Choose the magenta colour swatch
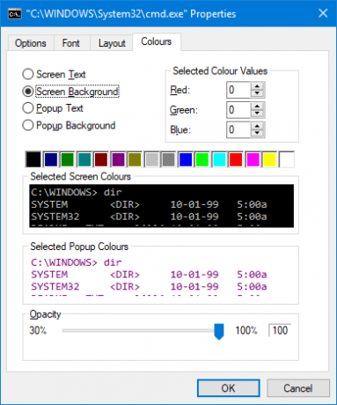Image resolution: width=337 pixels, height=405 pixels. (253, 159)
